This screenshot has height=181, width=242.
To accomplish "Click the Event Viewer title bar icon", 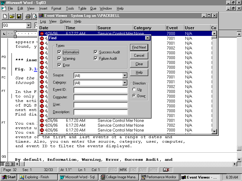I will [41, 16].
